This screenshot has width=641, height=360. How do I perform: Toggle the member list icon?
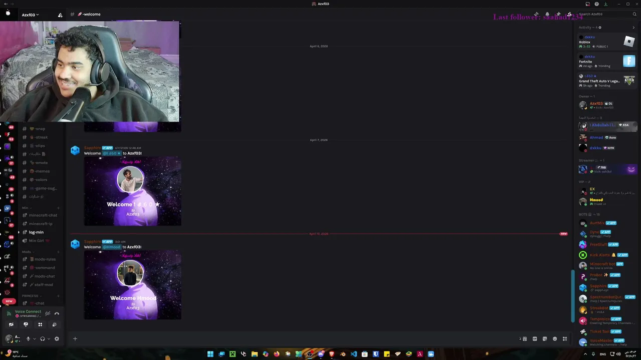pos(569,14)
